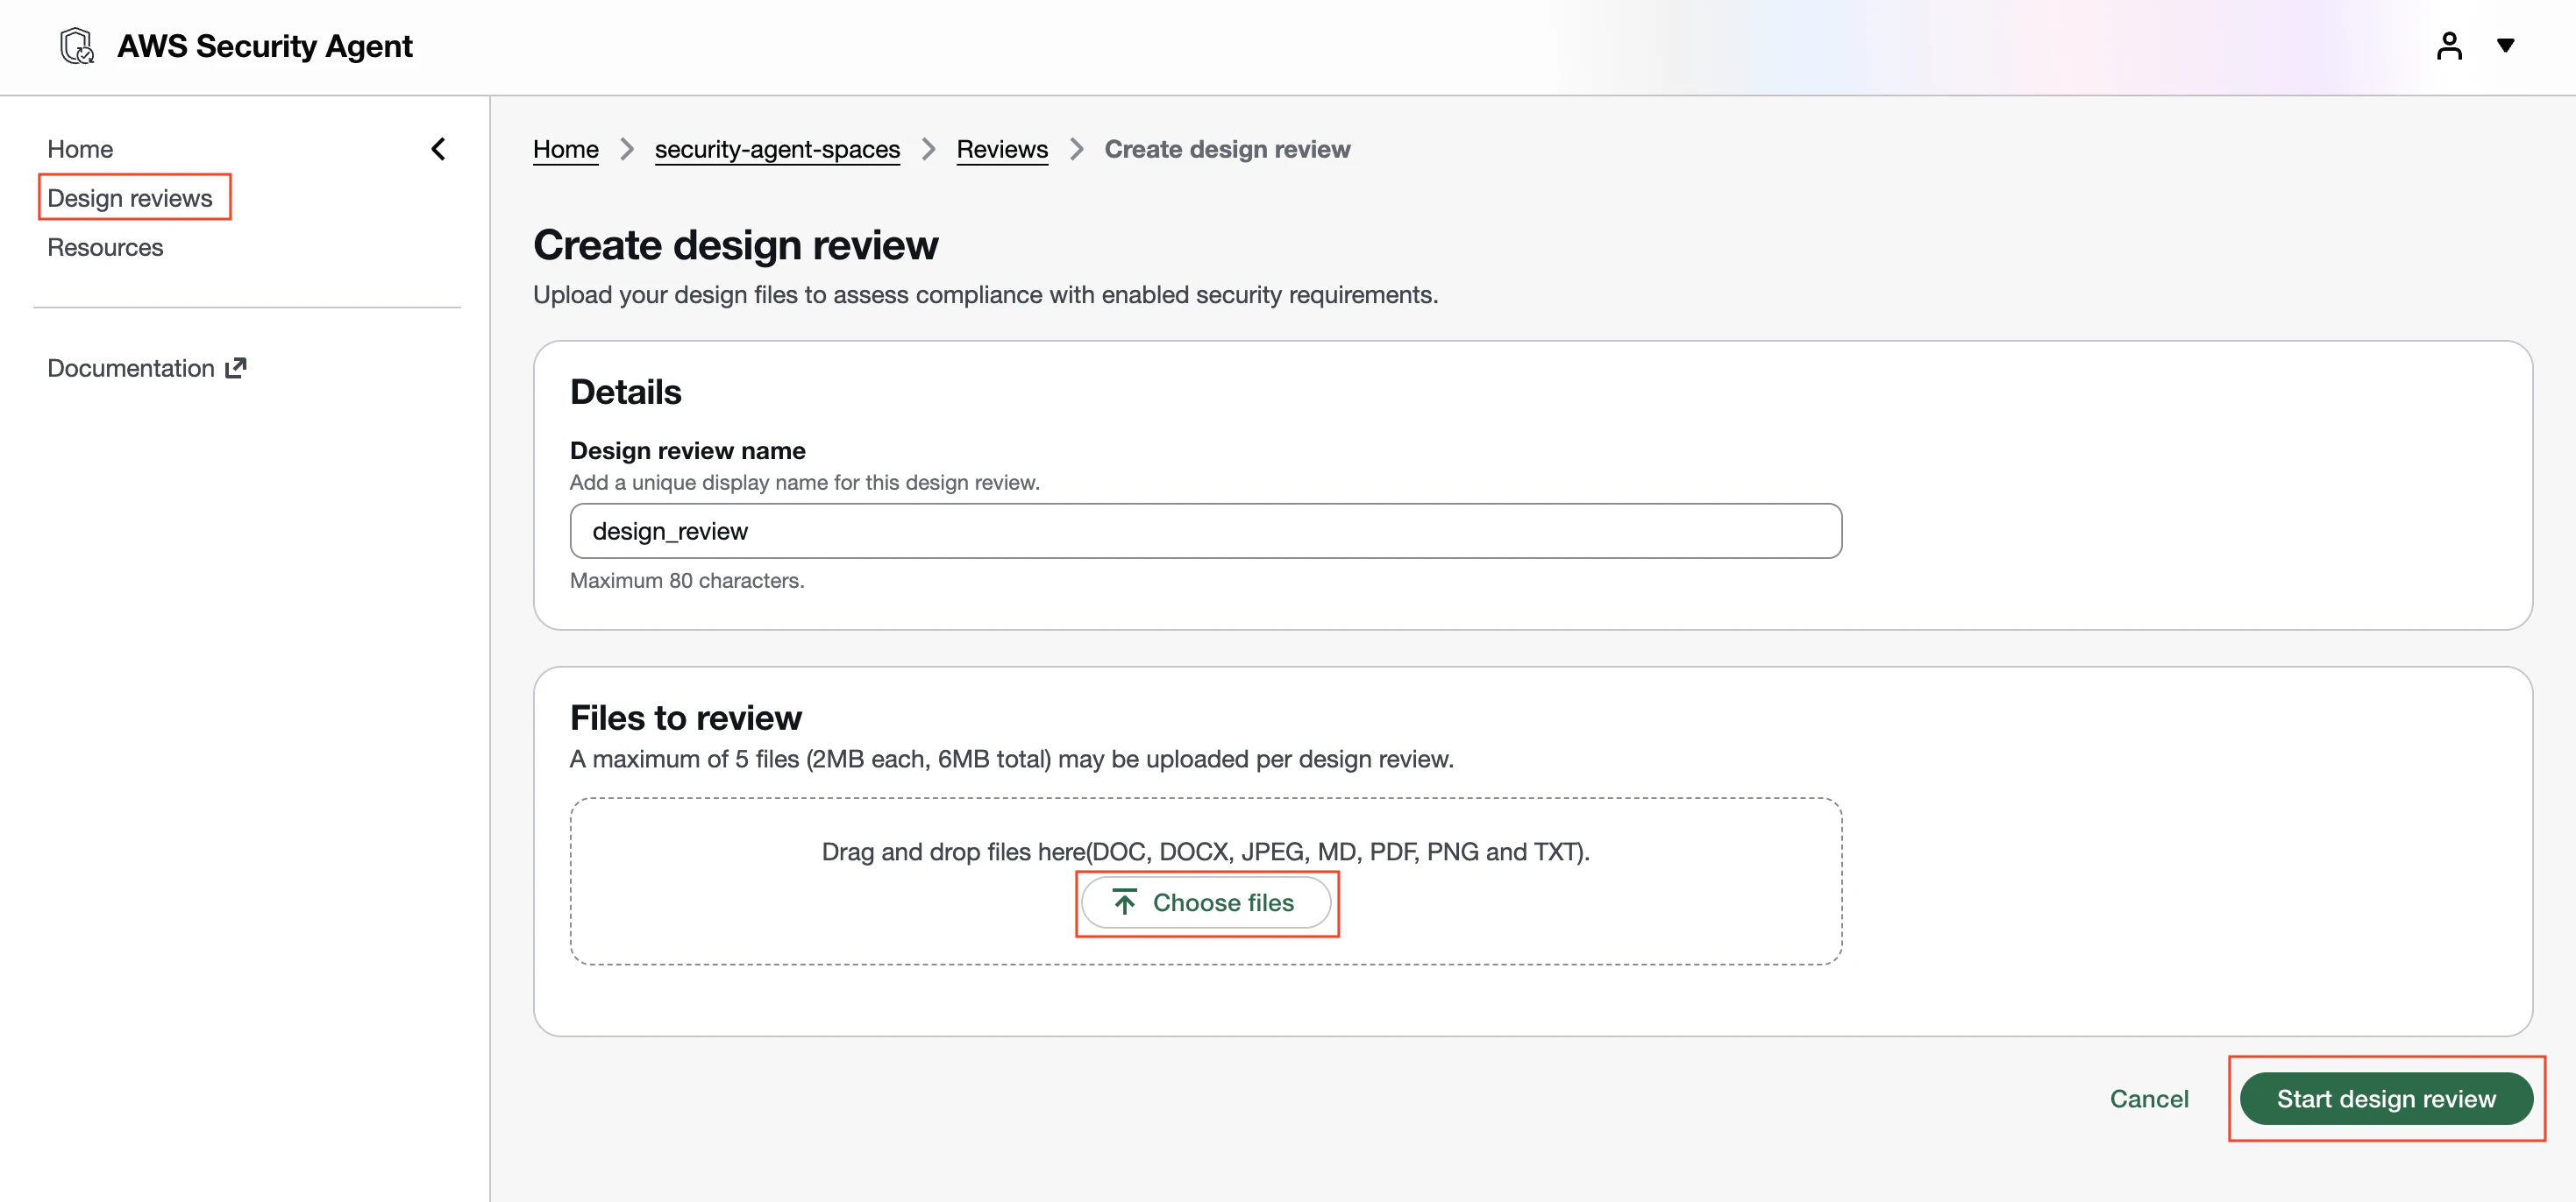
Task: Focus the Design review name field
Action: tap(1205, 531)
